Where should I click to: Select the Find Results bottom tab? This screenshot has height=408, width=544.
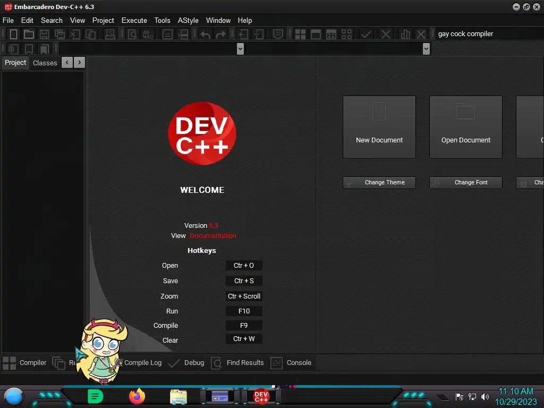tap(237, 363)
